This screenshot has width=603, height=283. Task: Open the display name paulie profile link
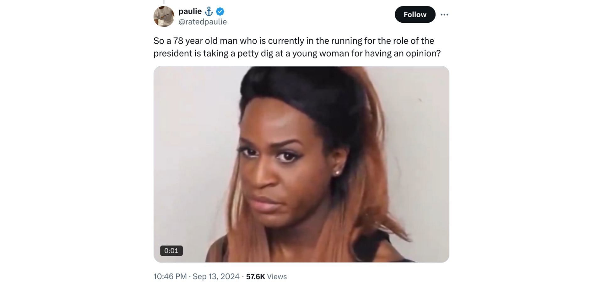[190, 11]
